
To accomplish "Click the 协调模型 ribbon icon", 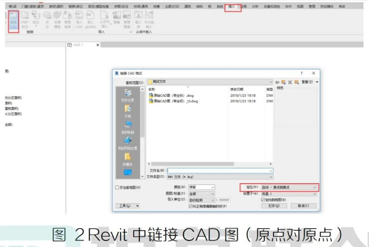I will pyautogui.click(x=57, y=20).
